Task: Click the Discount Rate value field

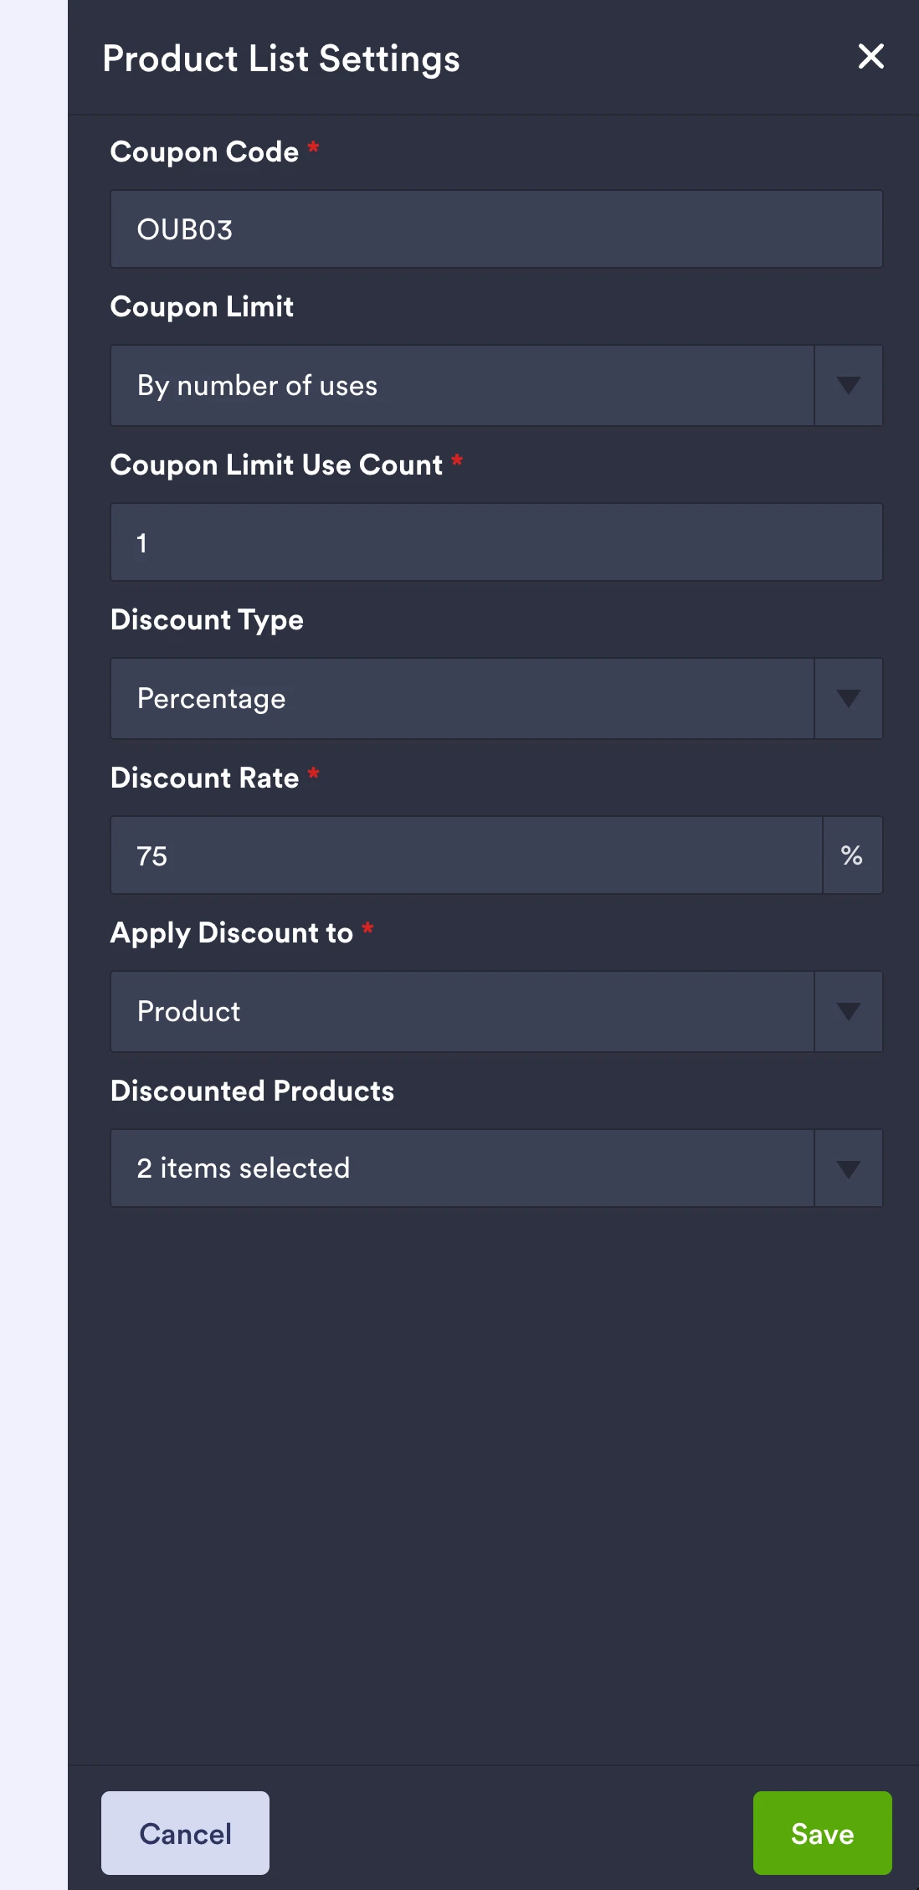Action: [466, 855]
